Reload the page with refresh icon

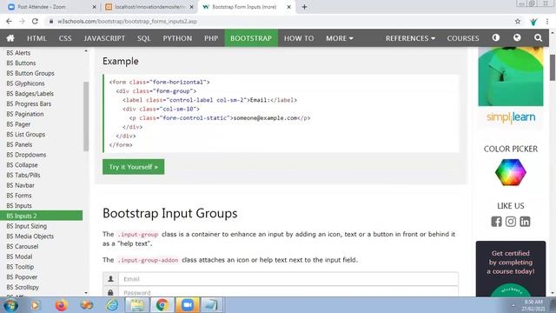(35, 21)
